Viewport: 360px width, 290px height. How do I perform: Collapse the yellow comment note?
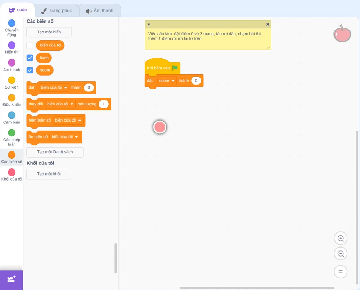(149, 24)
